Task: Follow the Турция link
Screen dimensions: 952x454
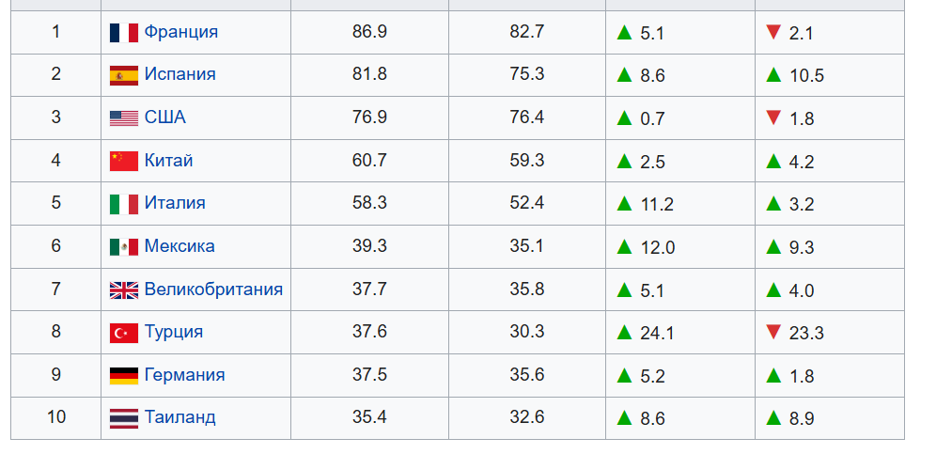Action: tap(174, 332)
